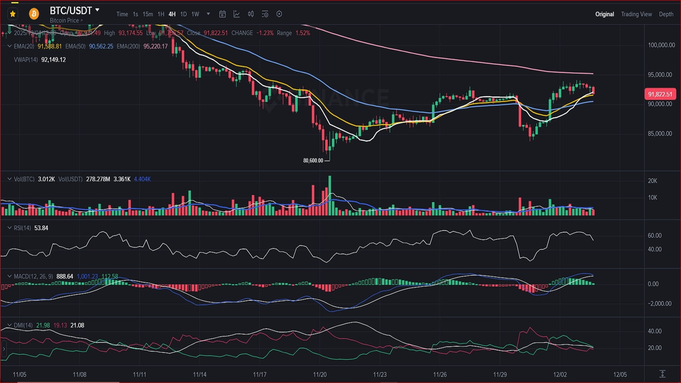Collapse the EMA(20) indicator legend chevron
The image size is (681, 383).
tap(10, 46)
